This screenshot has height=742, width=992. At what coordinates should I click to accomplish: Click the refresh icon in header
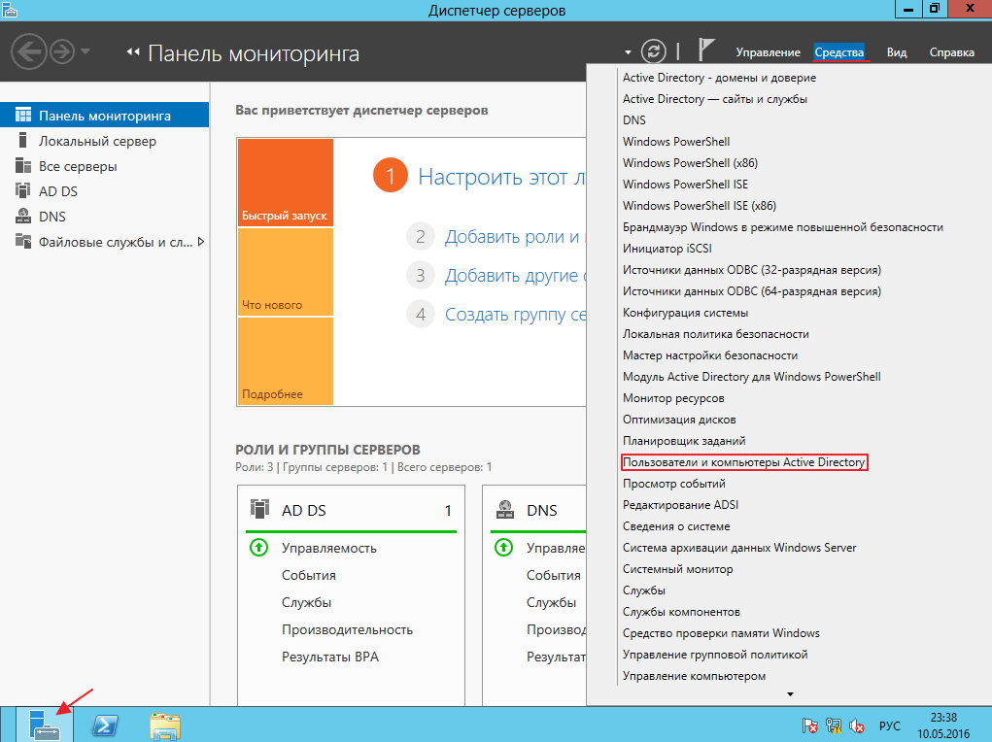coord(656,51)
